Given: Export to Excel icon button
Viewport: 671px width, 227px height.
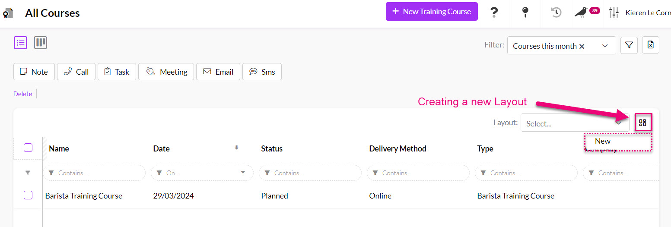Looking at the screenshot, I should click(x=651, y=45).
